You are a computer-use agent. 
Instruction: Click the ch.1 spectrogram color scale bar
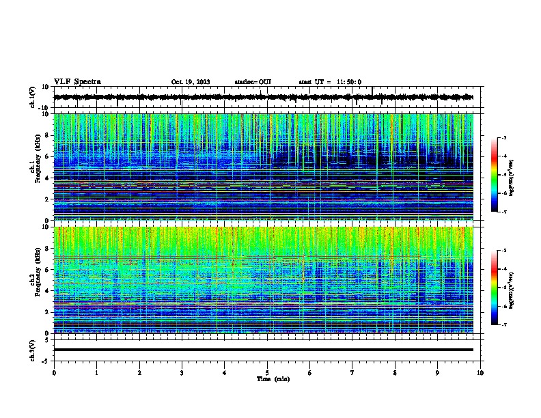point(495,175)
